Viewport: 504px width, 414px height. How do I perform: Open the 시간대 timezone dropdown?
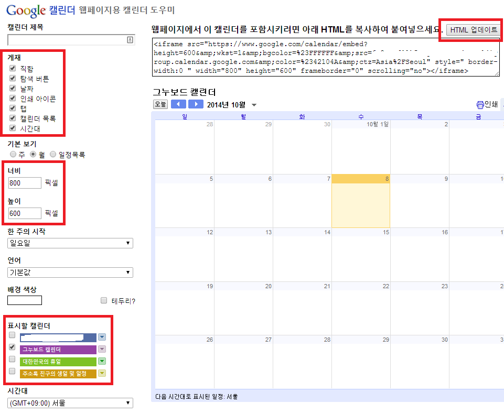pos(70,403)
